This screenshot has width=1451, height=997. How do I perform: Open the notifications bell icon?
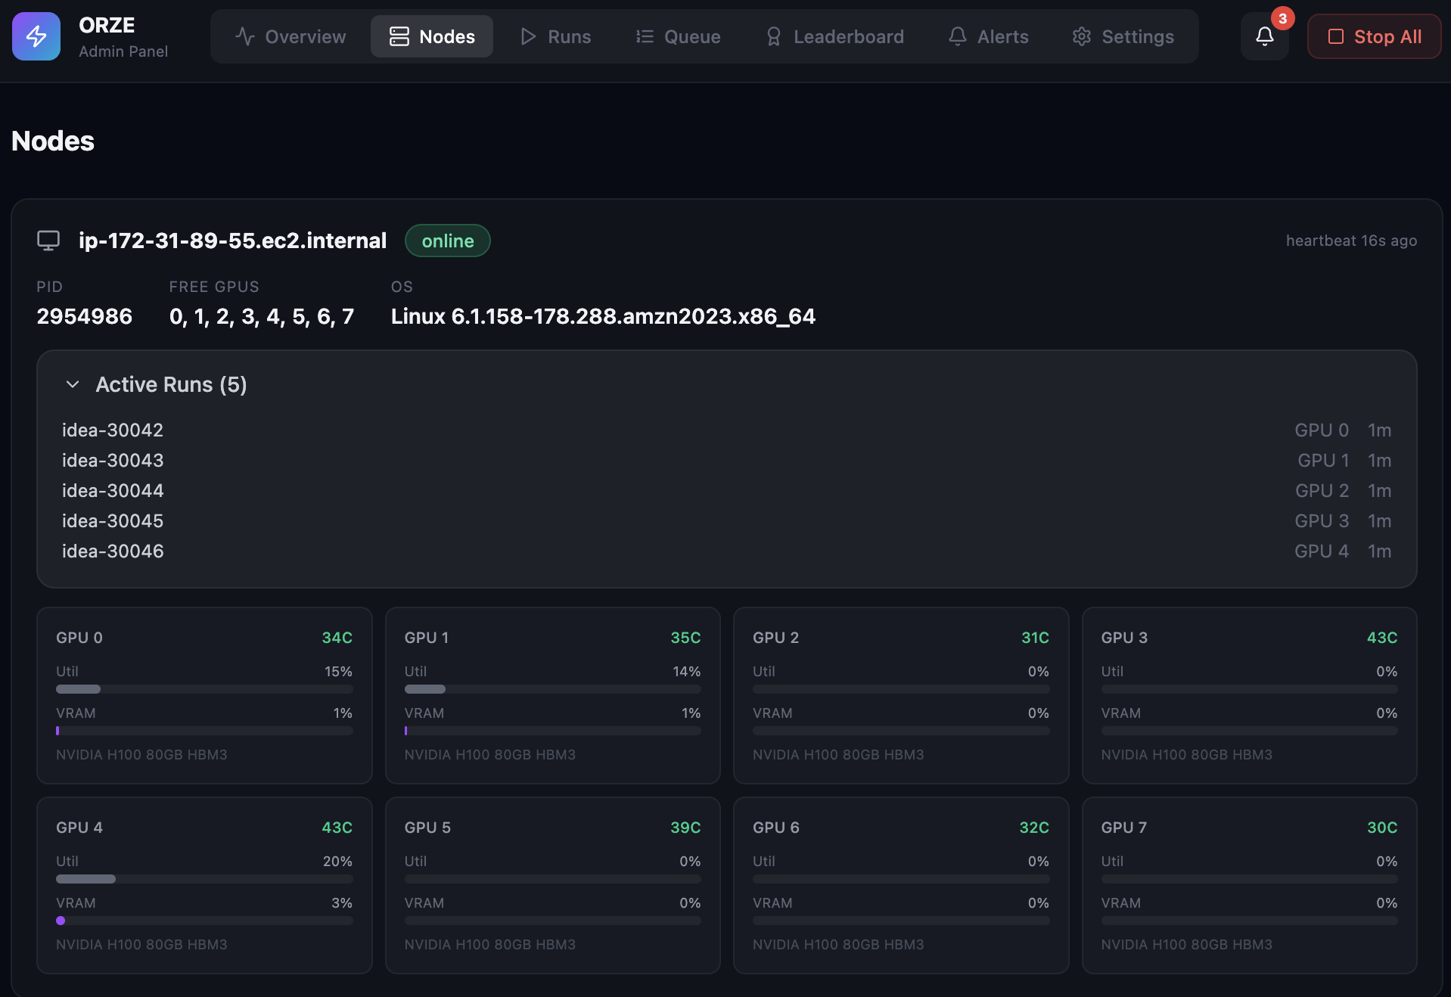click(x=1264, y=36)
